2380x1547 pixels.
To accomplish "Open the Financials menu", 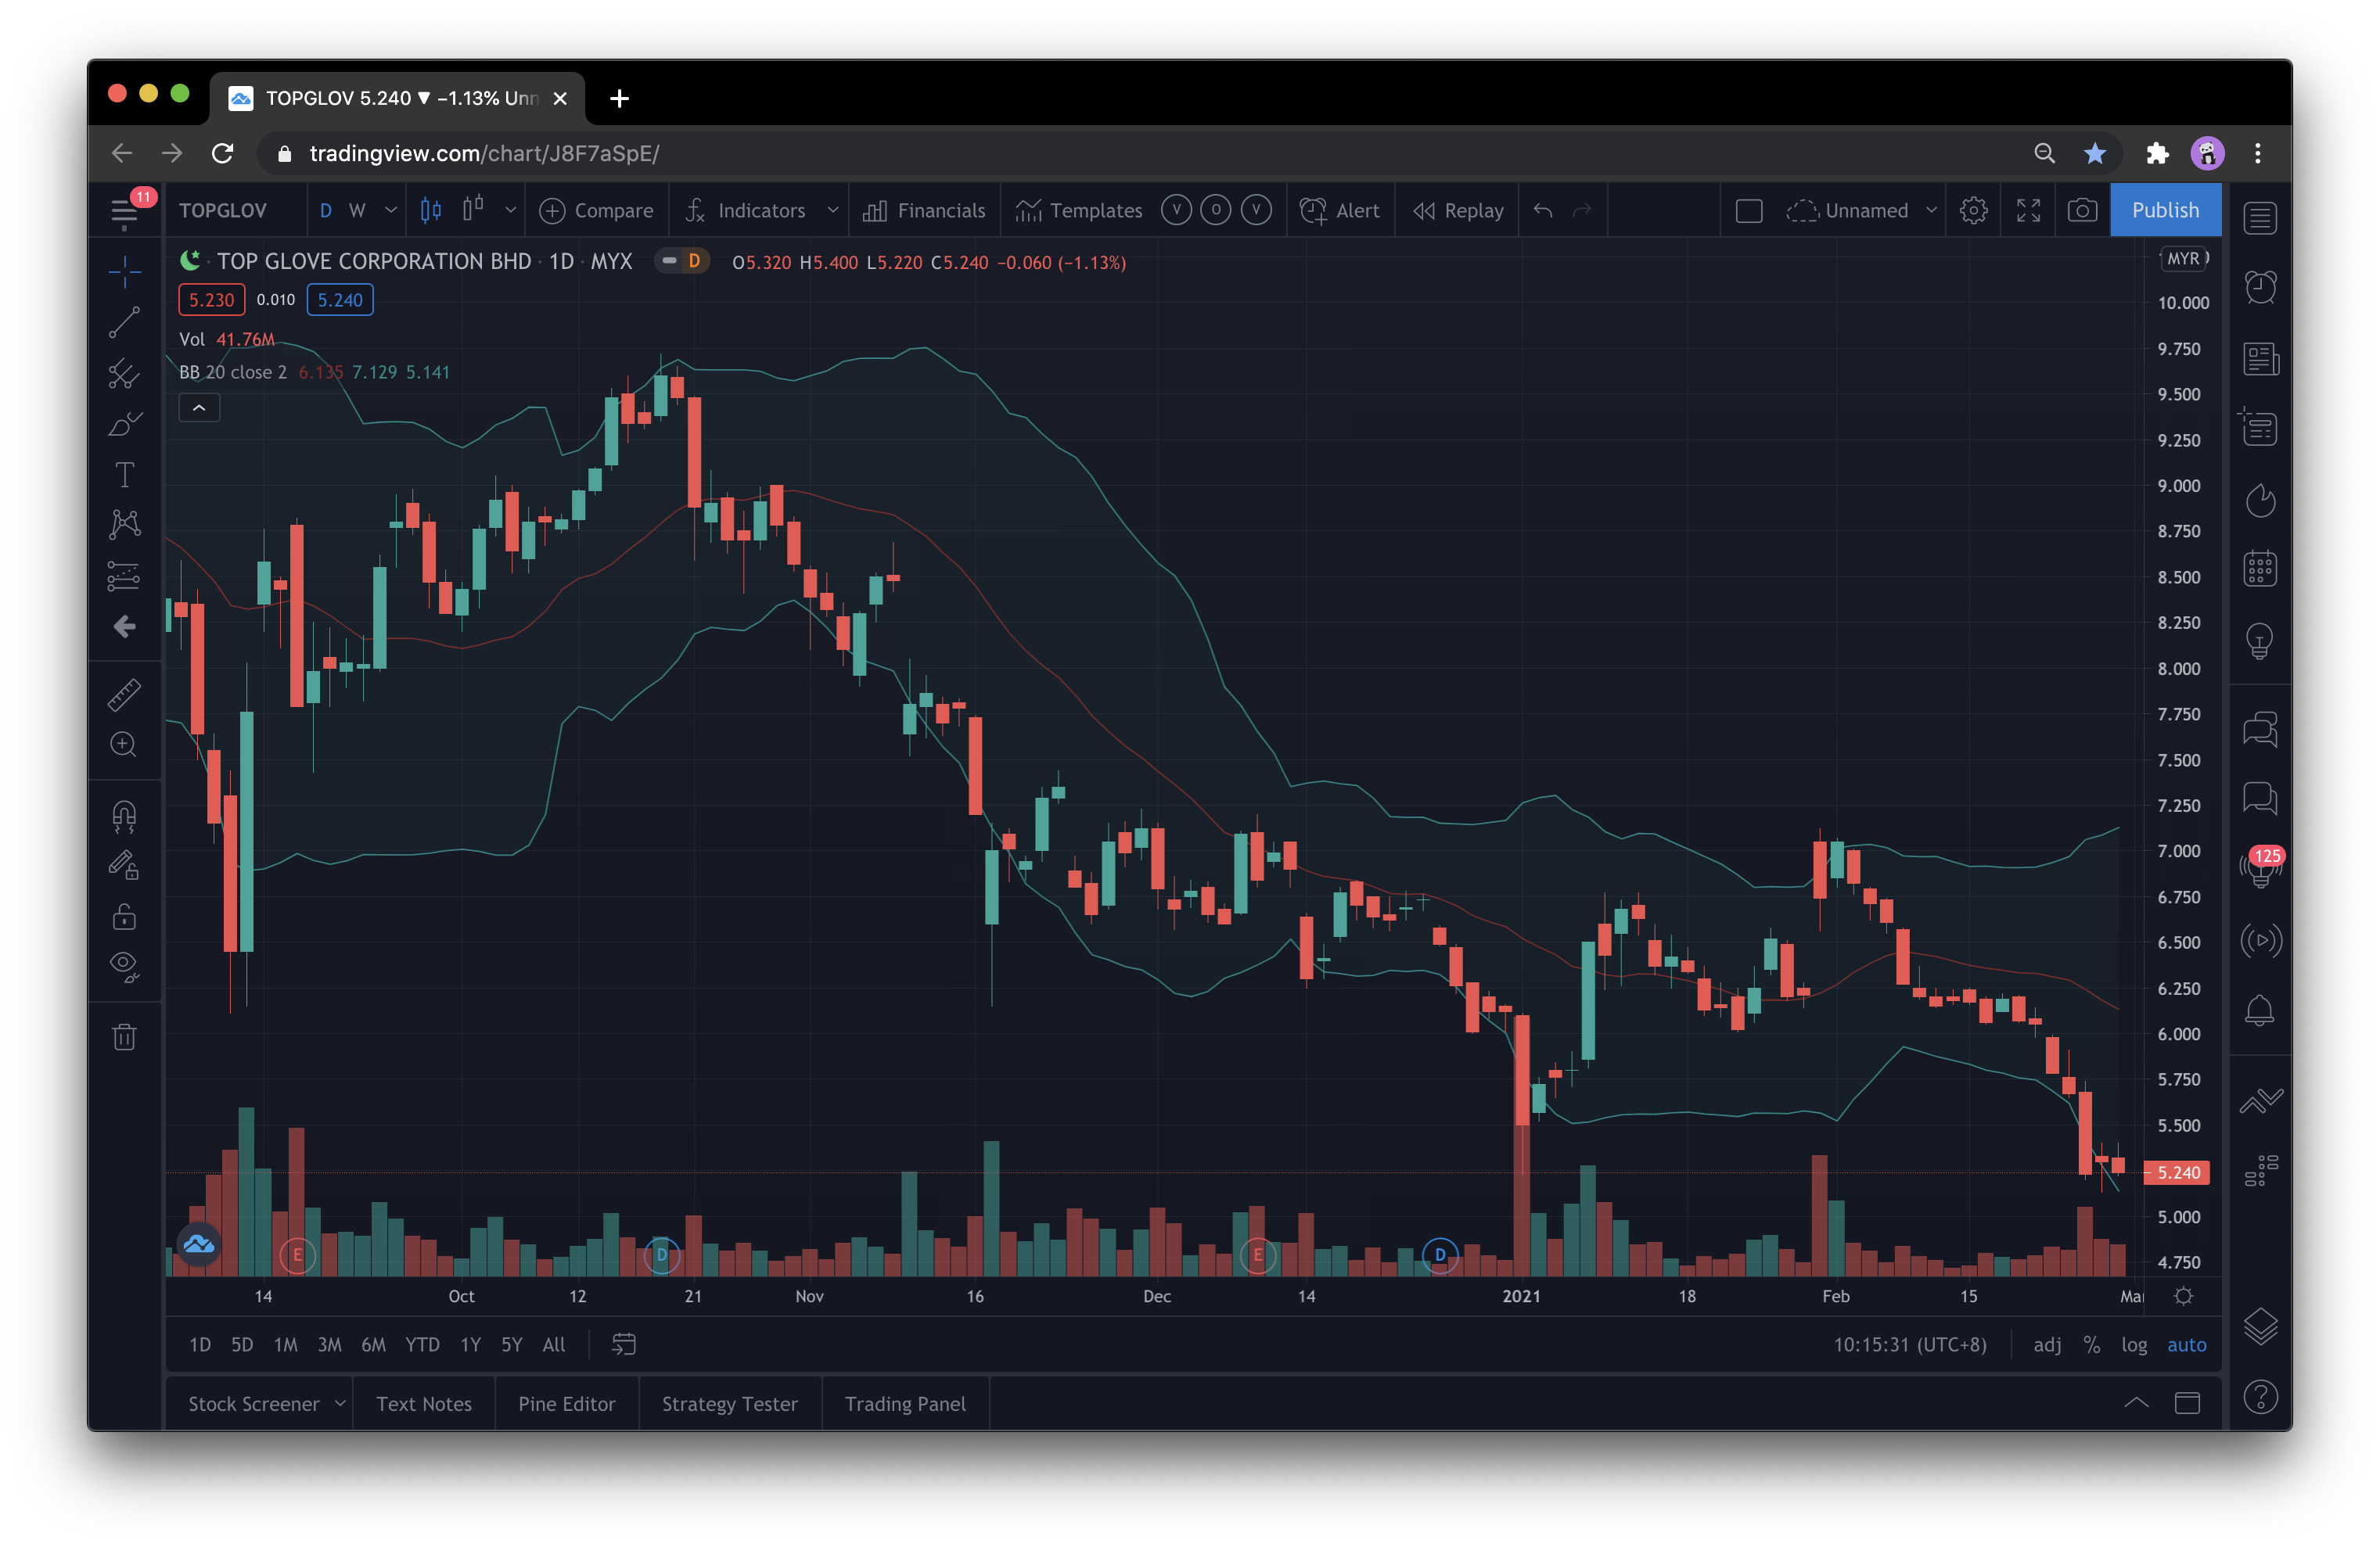I will (924, 211).
